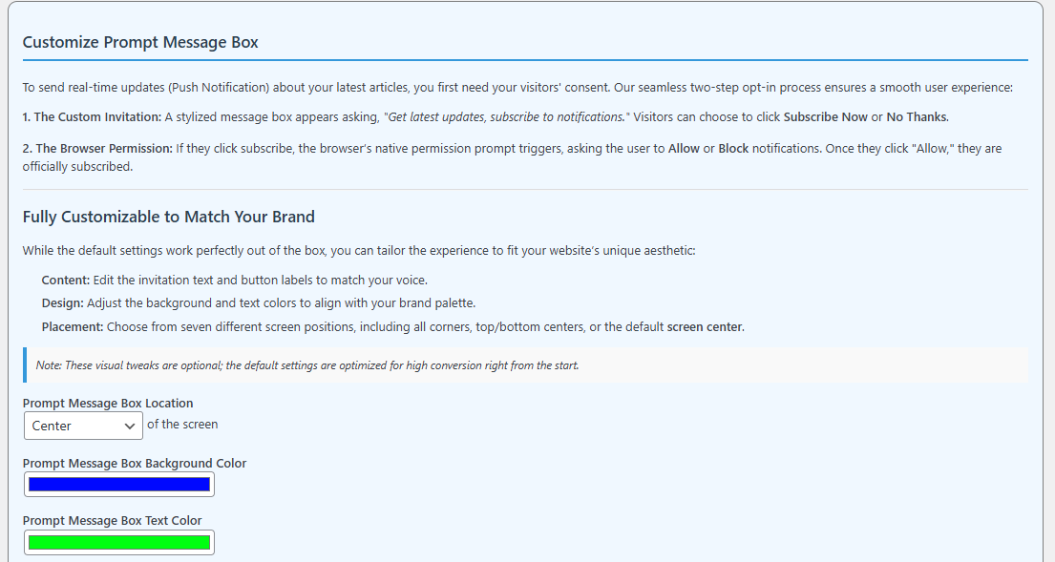The image size is (1055, 562).
Task: Click the italic Note about visual tweaks
Action: 307,365
